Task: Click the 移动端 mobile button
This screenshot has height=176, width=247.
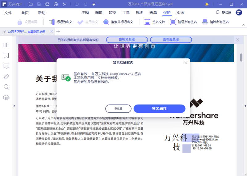Action: (224, 12)
